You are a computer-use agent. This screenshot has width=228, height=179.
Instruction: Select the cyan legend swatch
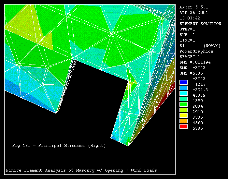(x=183, y=93)
